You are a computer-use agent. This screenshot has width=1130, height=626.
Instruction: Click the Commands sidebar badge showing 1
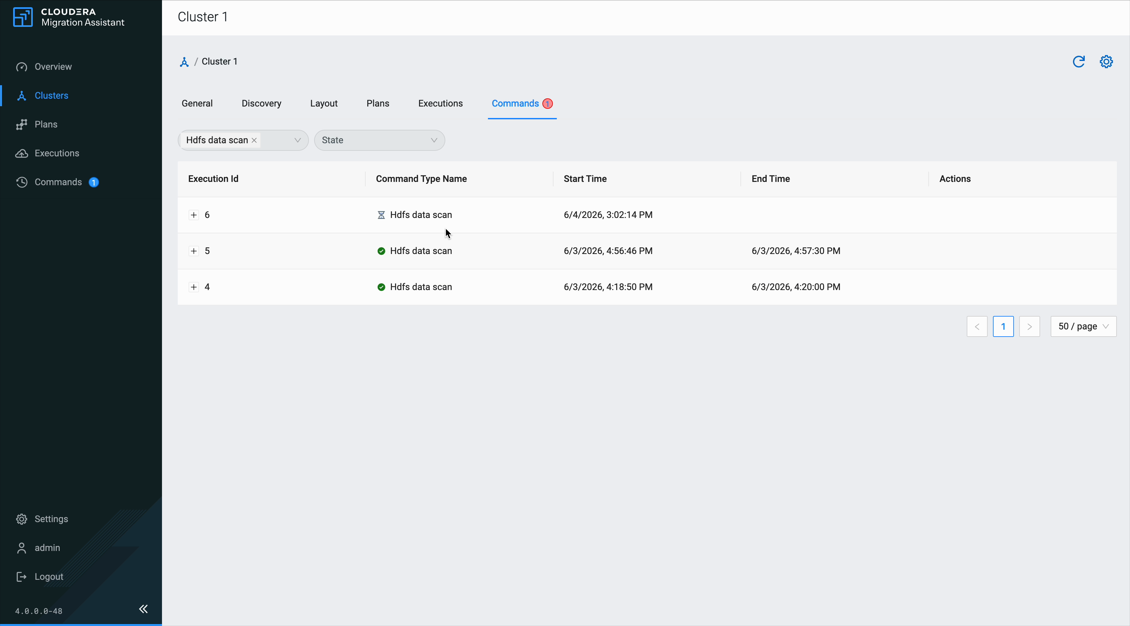93,182
